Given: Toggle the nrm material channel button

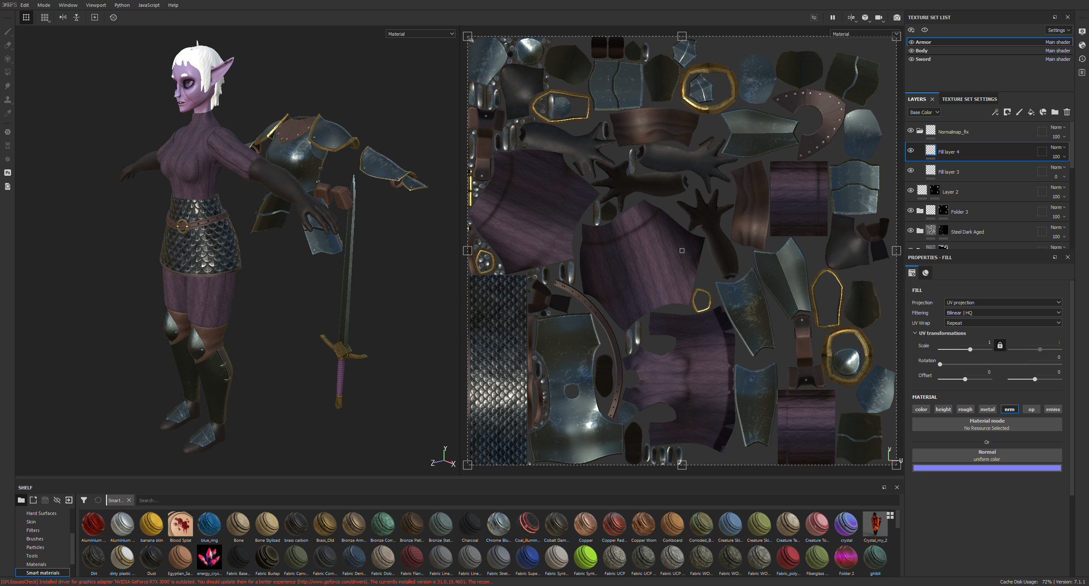Looking at the screenshot, I should point(1009,409).
